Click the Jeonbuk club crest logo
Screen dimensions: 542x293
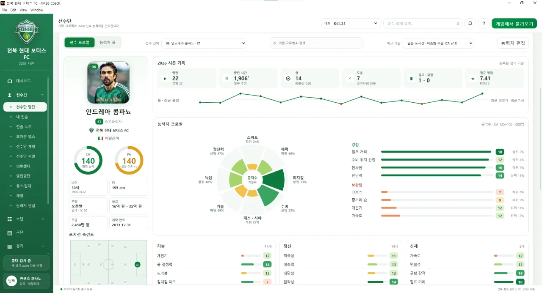26,32
